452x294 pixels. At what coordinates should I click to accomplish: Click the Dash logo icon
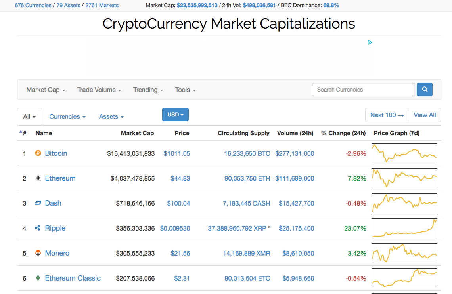[x=38, y=203]
